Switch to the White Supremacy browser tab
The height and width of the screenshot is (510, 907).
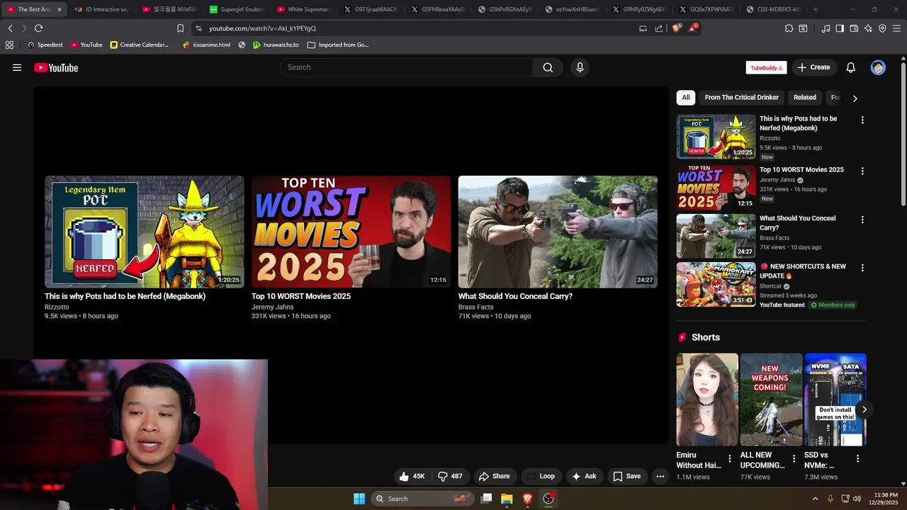click(304, 9)
